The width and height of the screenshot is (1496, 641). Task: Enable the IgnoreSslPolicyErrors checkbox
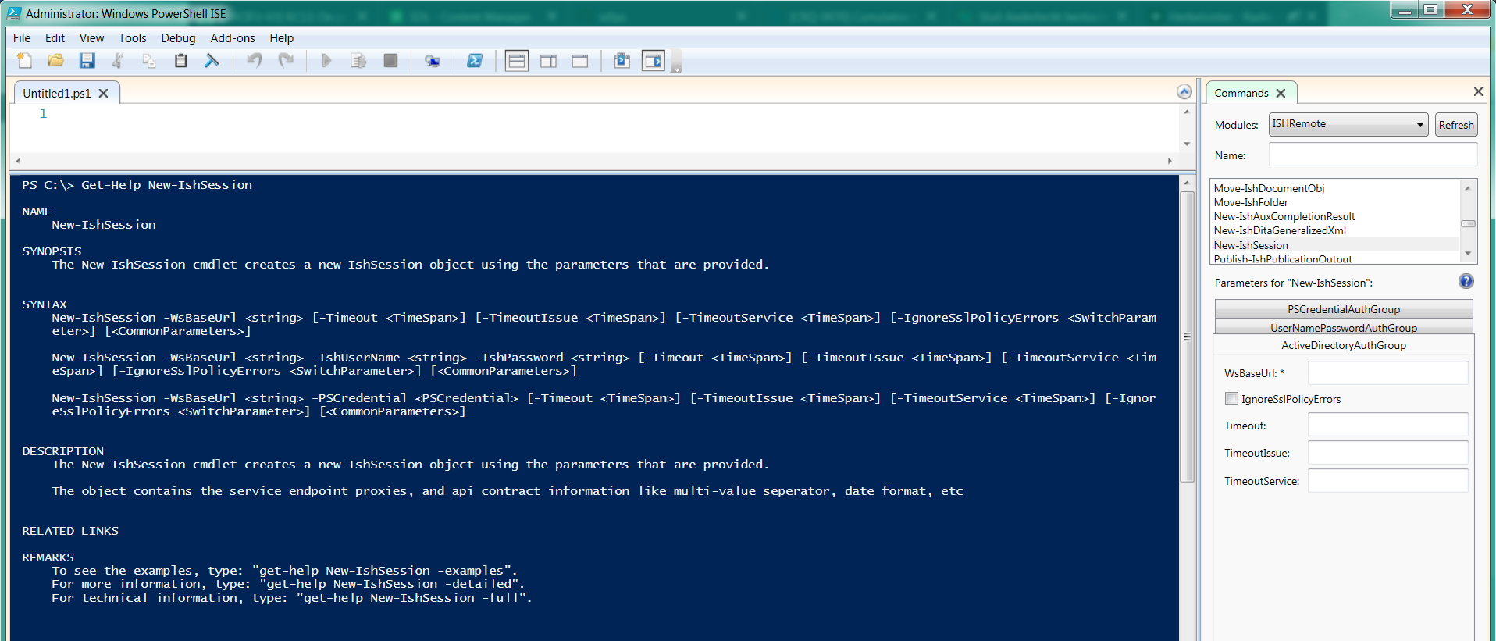tap(1231, 399)
